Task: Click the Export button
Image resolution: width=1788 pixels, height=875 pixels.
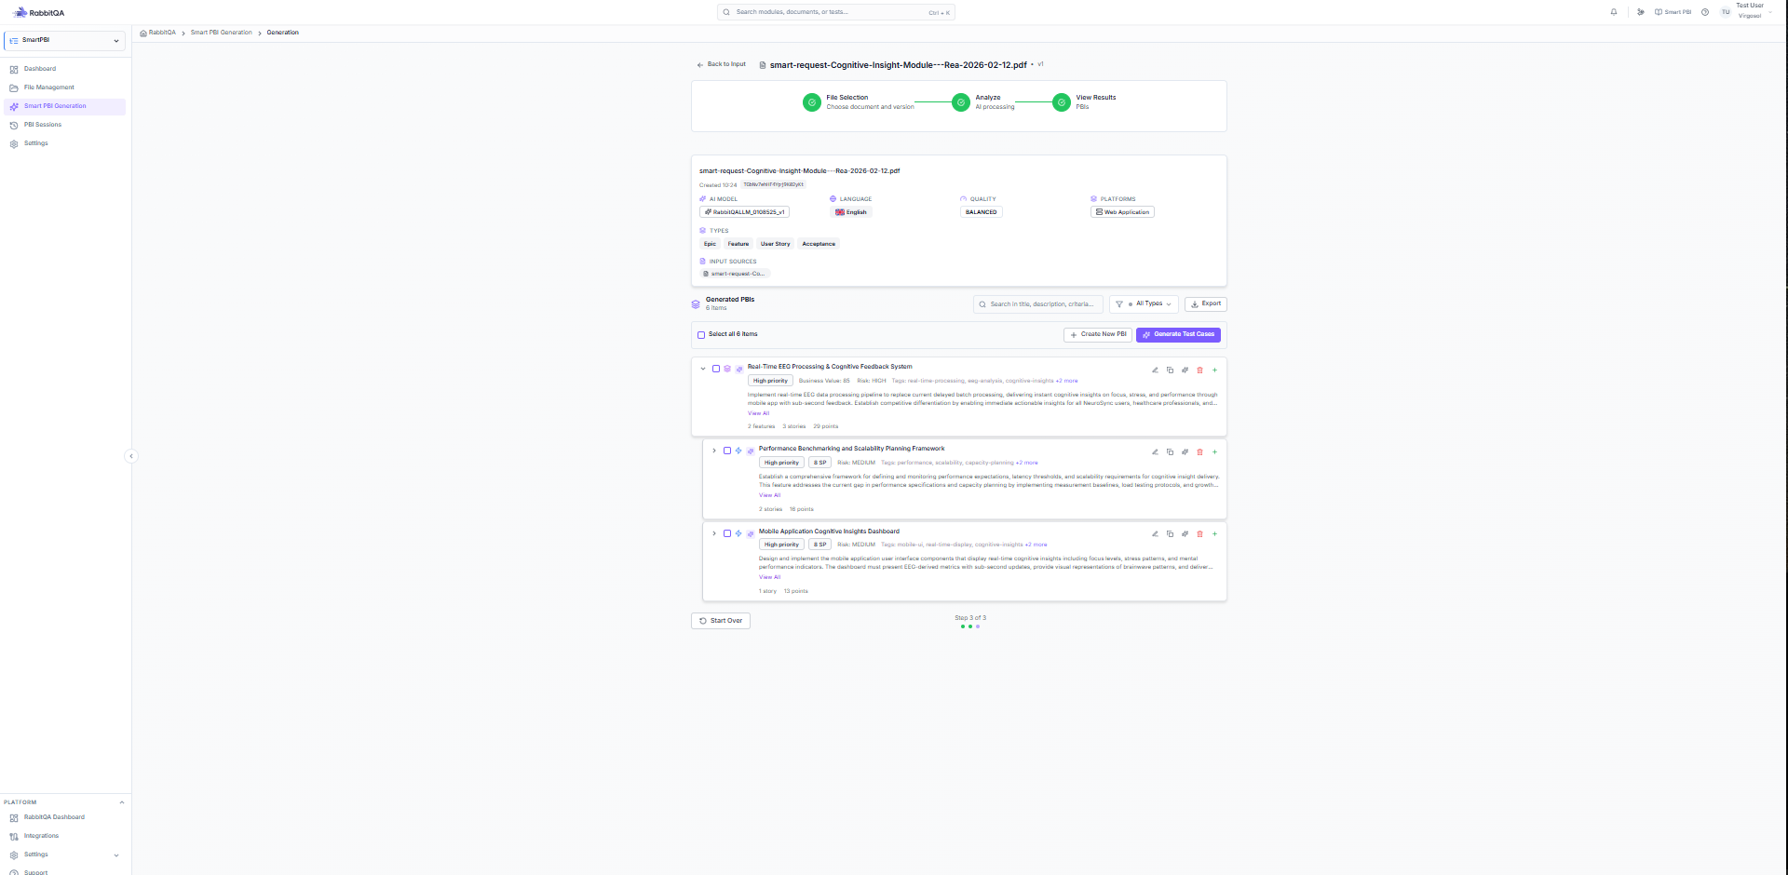Action: pyautogui.click(x=1206, y=304)
